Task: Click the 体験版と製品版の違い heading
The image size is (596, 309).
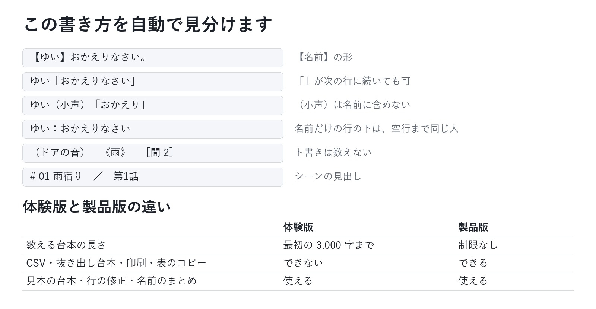Action: (x=97, y=207)
